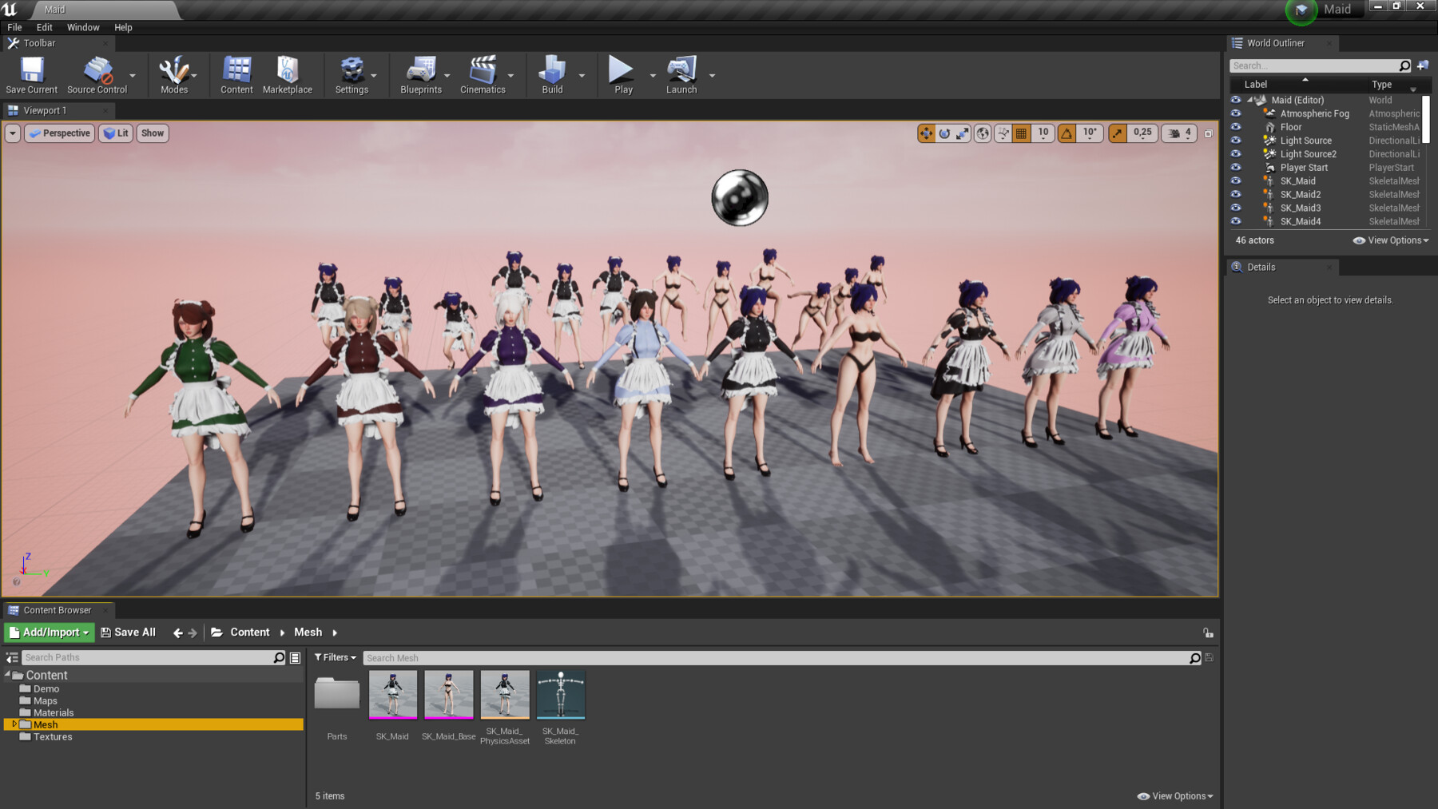The width and height of the screenshot is (1438, 809).
Task: Toggle grid snapping in the viewport
Action: tap(1023, 133)
